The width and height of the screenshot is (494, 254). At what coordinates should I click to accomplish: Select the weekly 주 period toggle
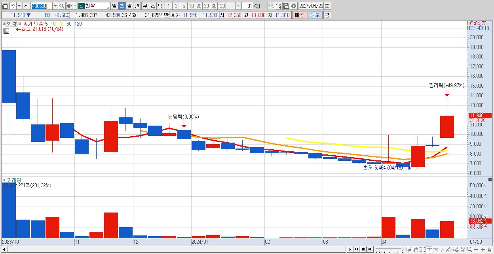click(122, 6)
